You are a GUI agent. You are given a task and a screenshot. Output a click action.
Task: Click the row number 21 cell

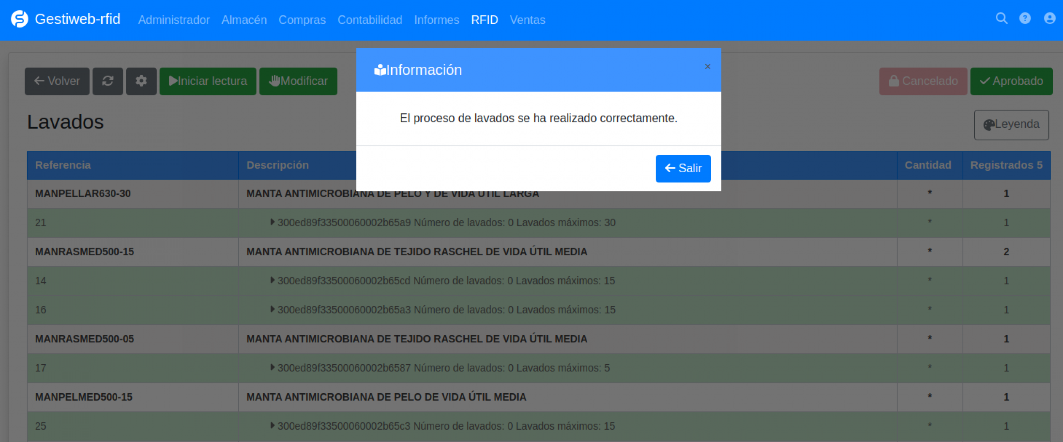(133, 223)
